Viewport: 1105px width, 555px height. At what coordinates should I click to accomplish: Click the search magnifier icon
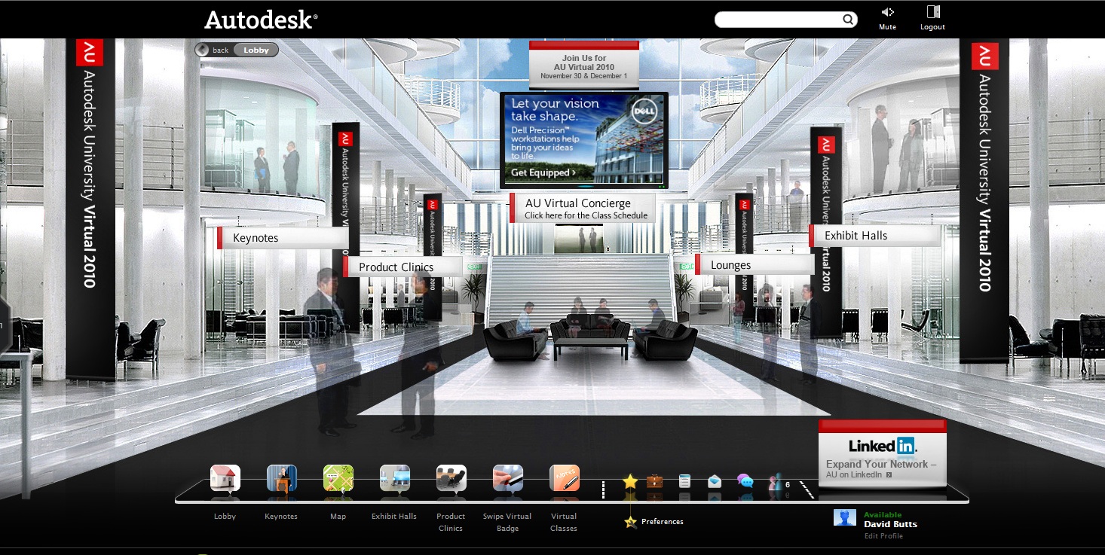[x=848, y=20]
